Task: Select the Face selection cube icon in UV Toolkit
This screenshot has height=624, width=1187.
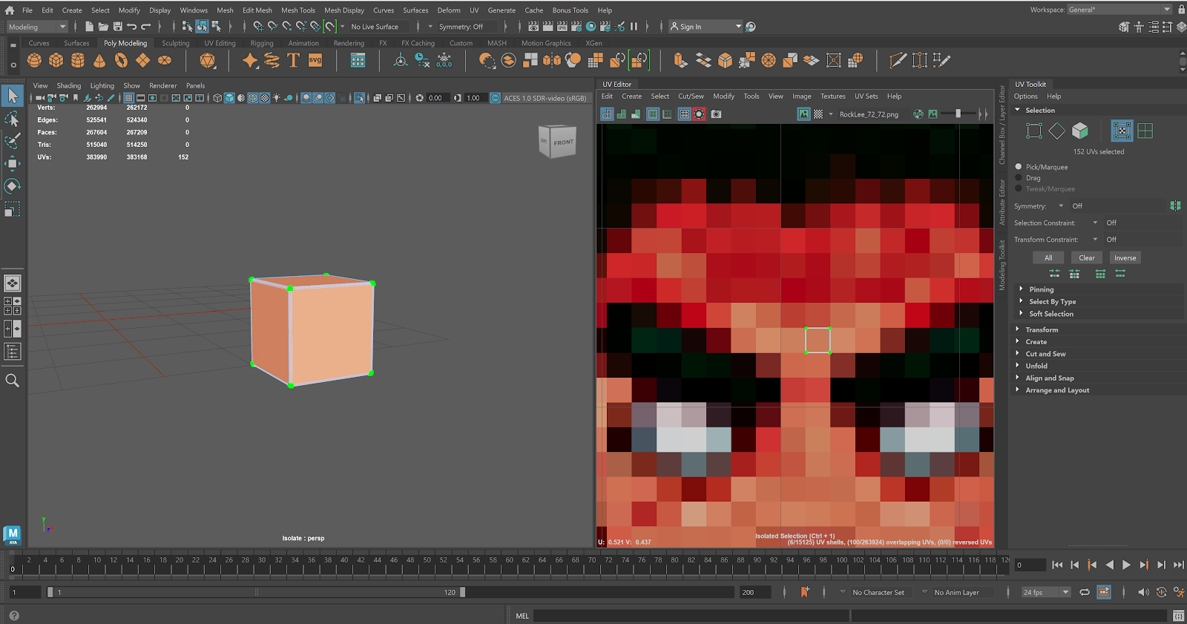Action: [1080, 131]
